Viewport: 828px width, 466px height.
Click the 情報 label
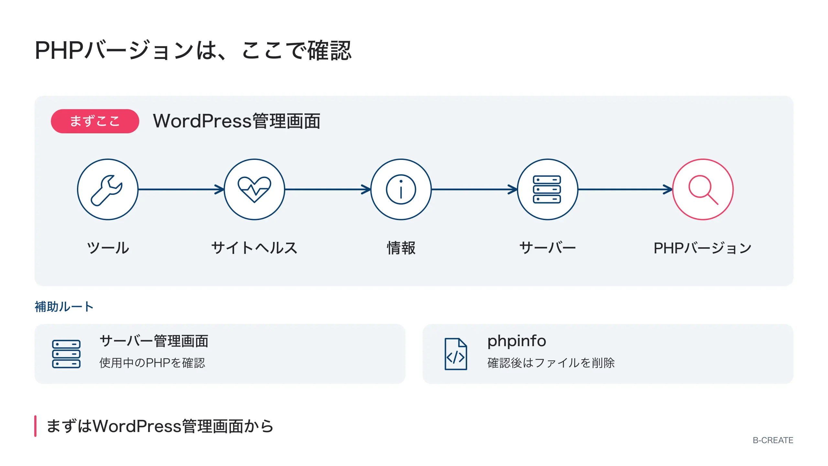coord(401,248)
